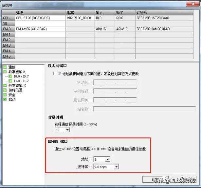The width and height of the screenshot is (201, 188).
Task: Click the 数字量输入 node icon
Action: click(5, 72)
